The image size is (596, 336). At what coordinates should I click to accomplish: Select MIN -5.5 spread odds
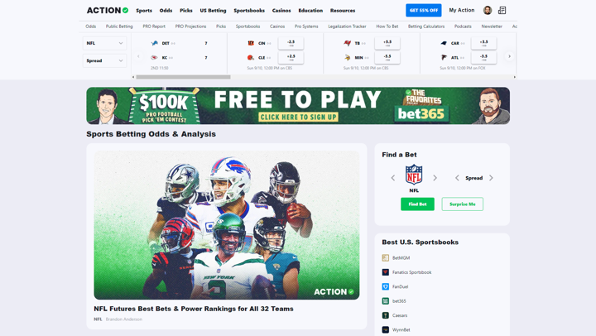click(x=387, y=57)
